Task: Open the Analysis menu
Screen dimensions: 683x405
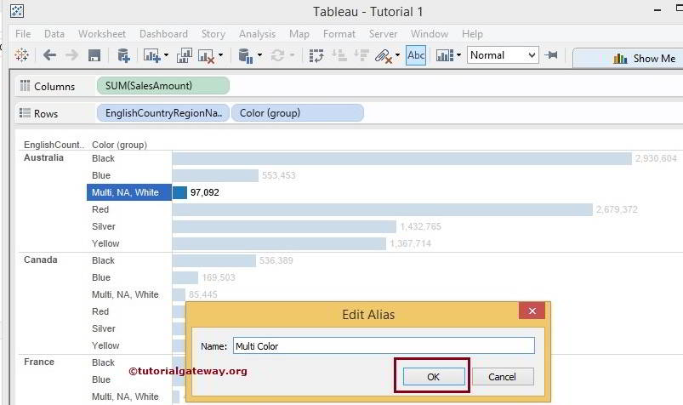Action: [257, 33]
